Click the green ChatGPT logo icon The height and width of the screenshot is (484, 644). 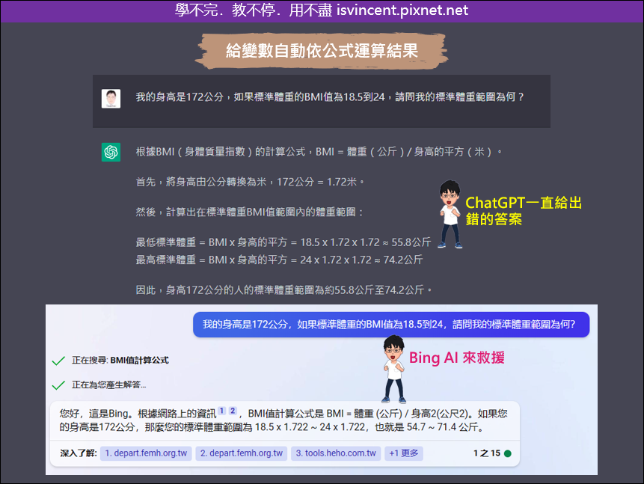(x=111, y=152)
